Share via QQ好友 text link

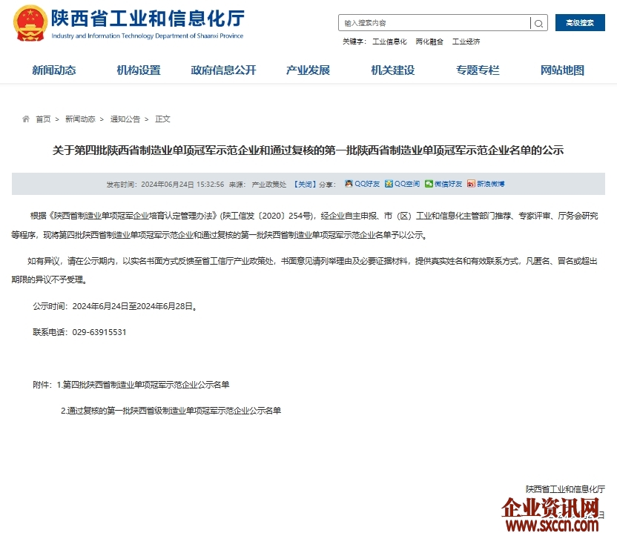(x=367, y=184)
